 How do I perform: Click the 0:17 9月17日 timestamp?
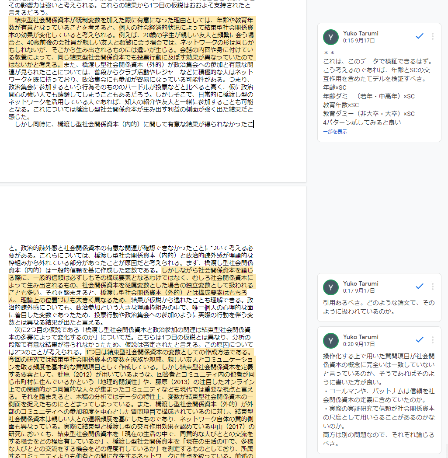click(x=359, y=291)
